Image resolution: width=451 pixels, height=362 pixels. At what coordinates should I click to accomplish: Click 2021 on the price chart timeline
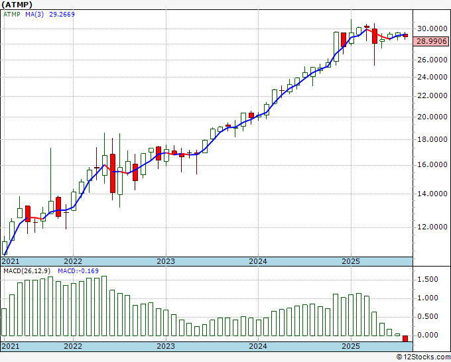[x=11, y=261]
